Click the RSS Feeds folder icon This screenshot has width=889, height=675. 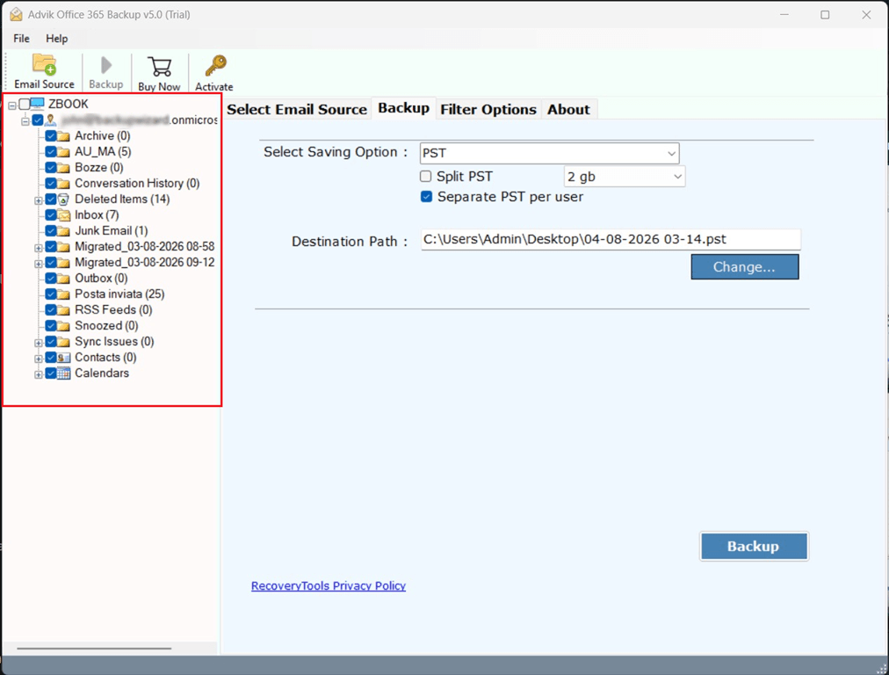click(x=63, y=310)
